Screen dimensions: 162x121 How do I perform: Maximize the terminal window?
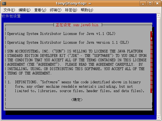(x=150, y=3)
